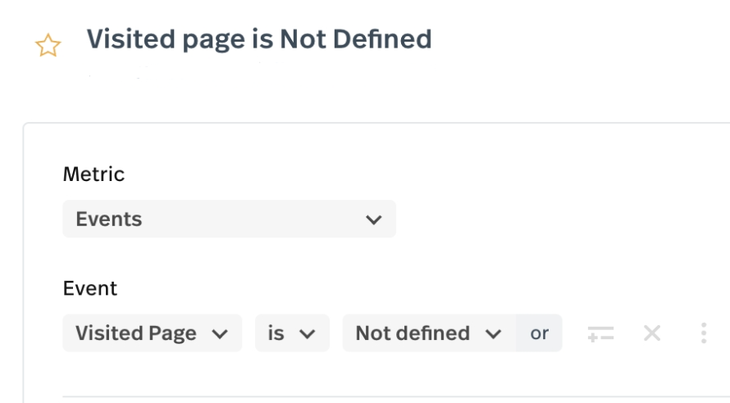The image size is (730, 403).
Task: Open the Events metric dropdown
Action: tap(229, 220)
